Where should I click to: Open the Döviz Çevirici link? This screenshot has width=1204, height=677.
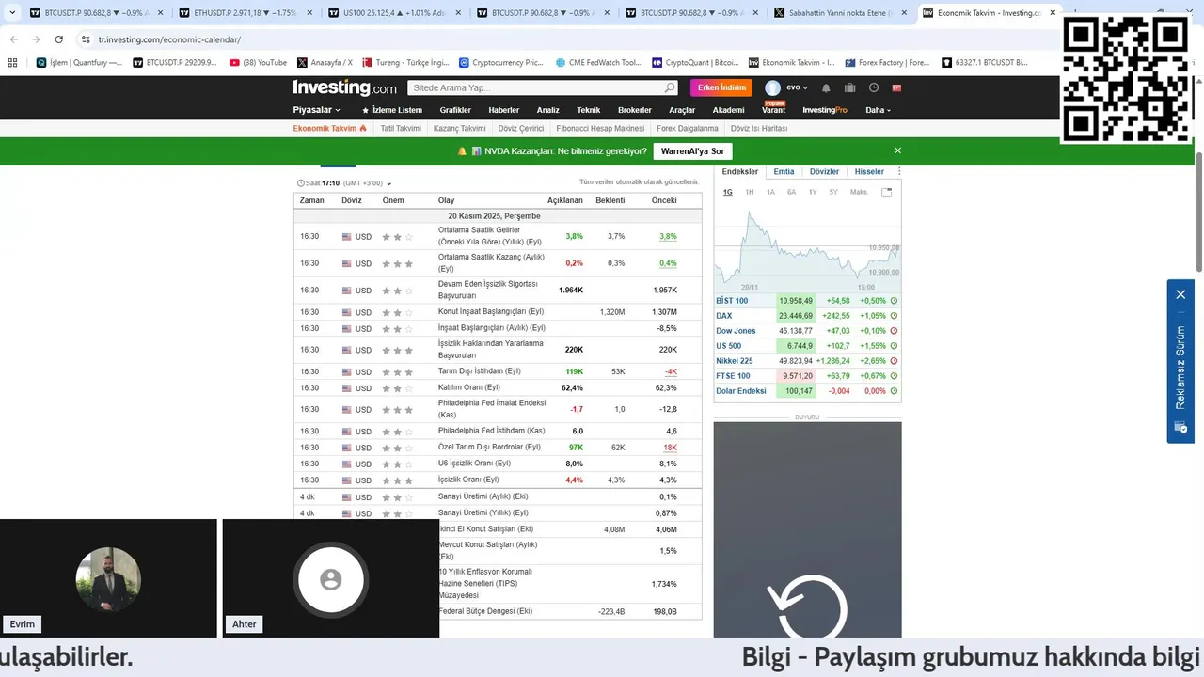(x=521, y=129)
